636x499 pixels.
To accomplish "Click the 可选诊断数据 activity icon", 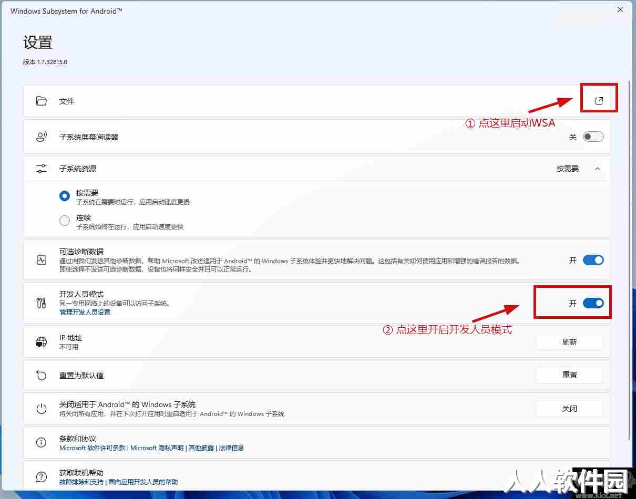I will [x=42, y=260].
